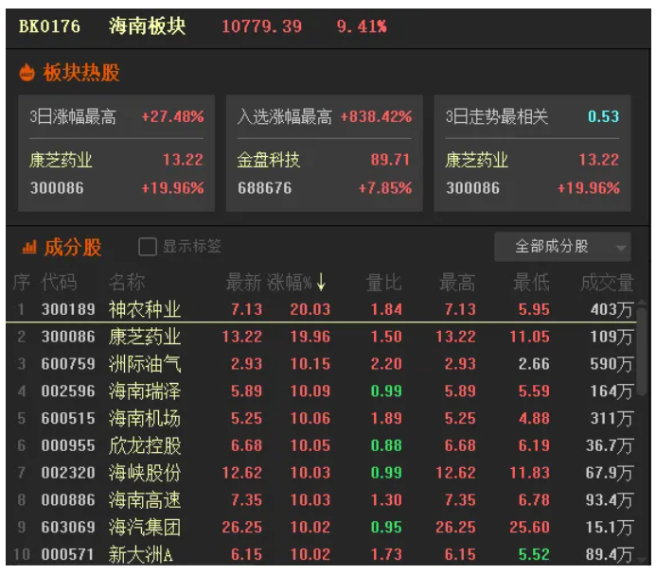The height and width of the screenshot is (574, 656).
Task: Click the flame icon beside 板块热股
Action: [27, 73]
